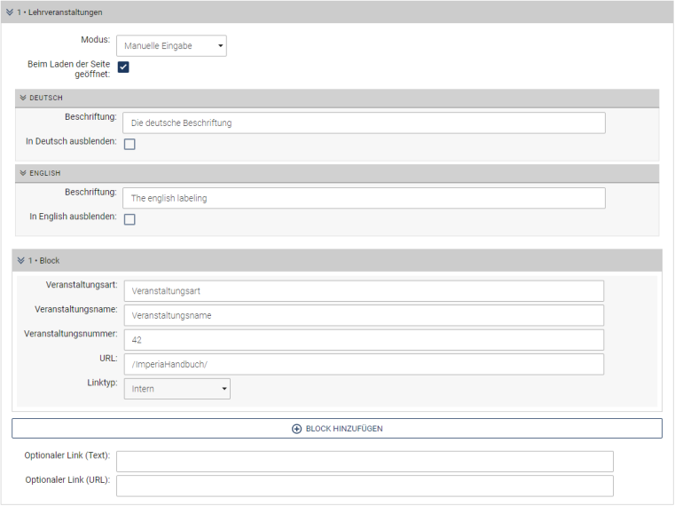675x506 pixels.
Task: Focus the Optionaler Link (URL) field
Action: 364,486
